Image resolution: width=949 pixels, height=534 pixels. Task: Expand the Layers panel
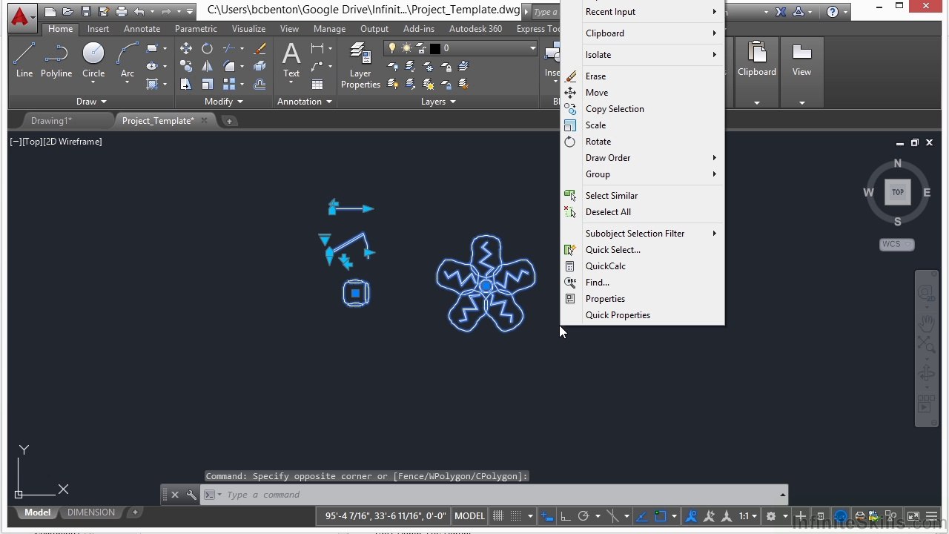click(438, 102)
